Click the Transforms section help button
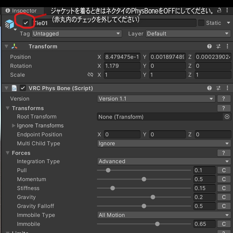The height and width of the screenshot is (233, 233). [224, 108]
